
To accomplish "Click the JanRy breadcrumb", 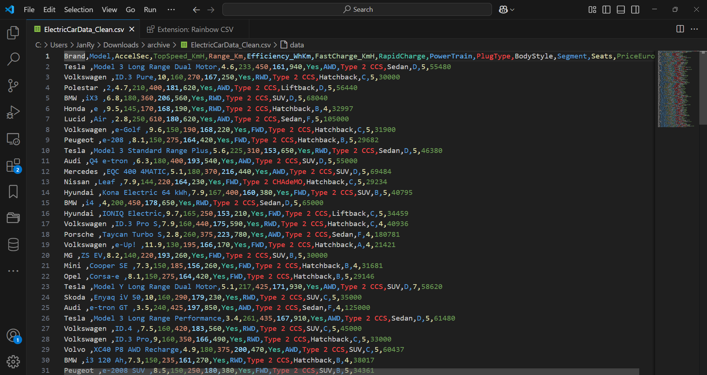I will tap(85, 45).
